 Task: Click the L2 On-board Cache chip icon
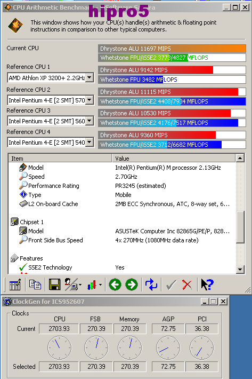(x=23, y=204)
